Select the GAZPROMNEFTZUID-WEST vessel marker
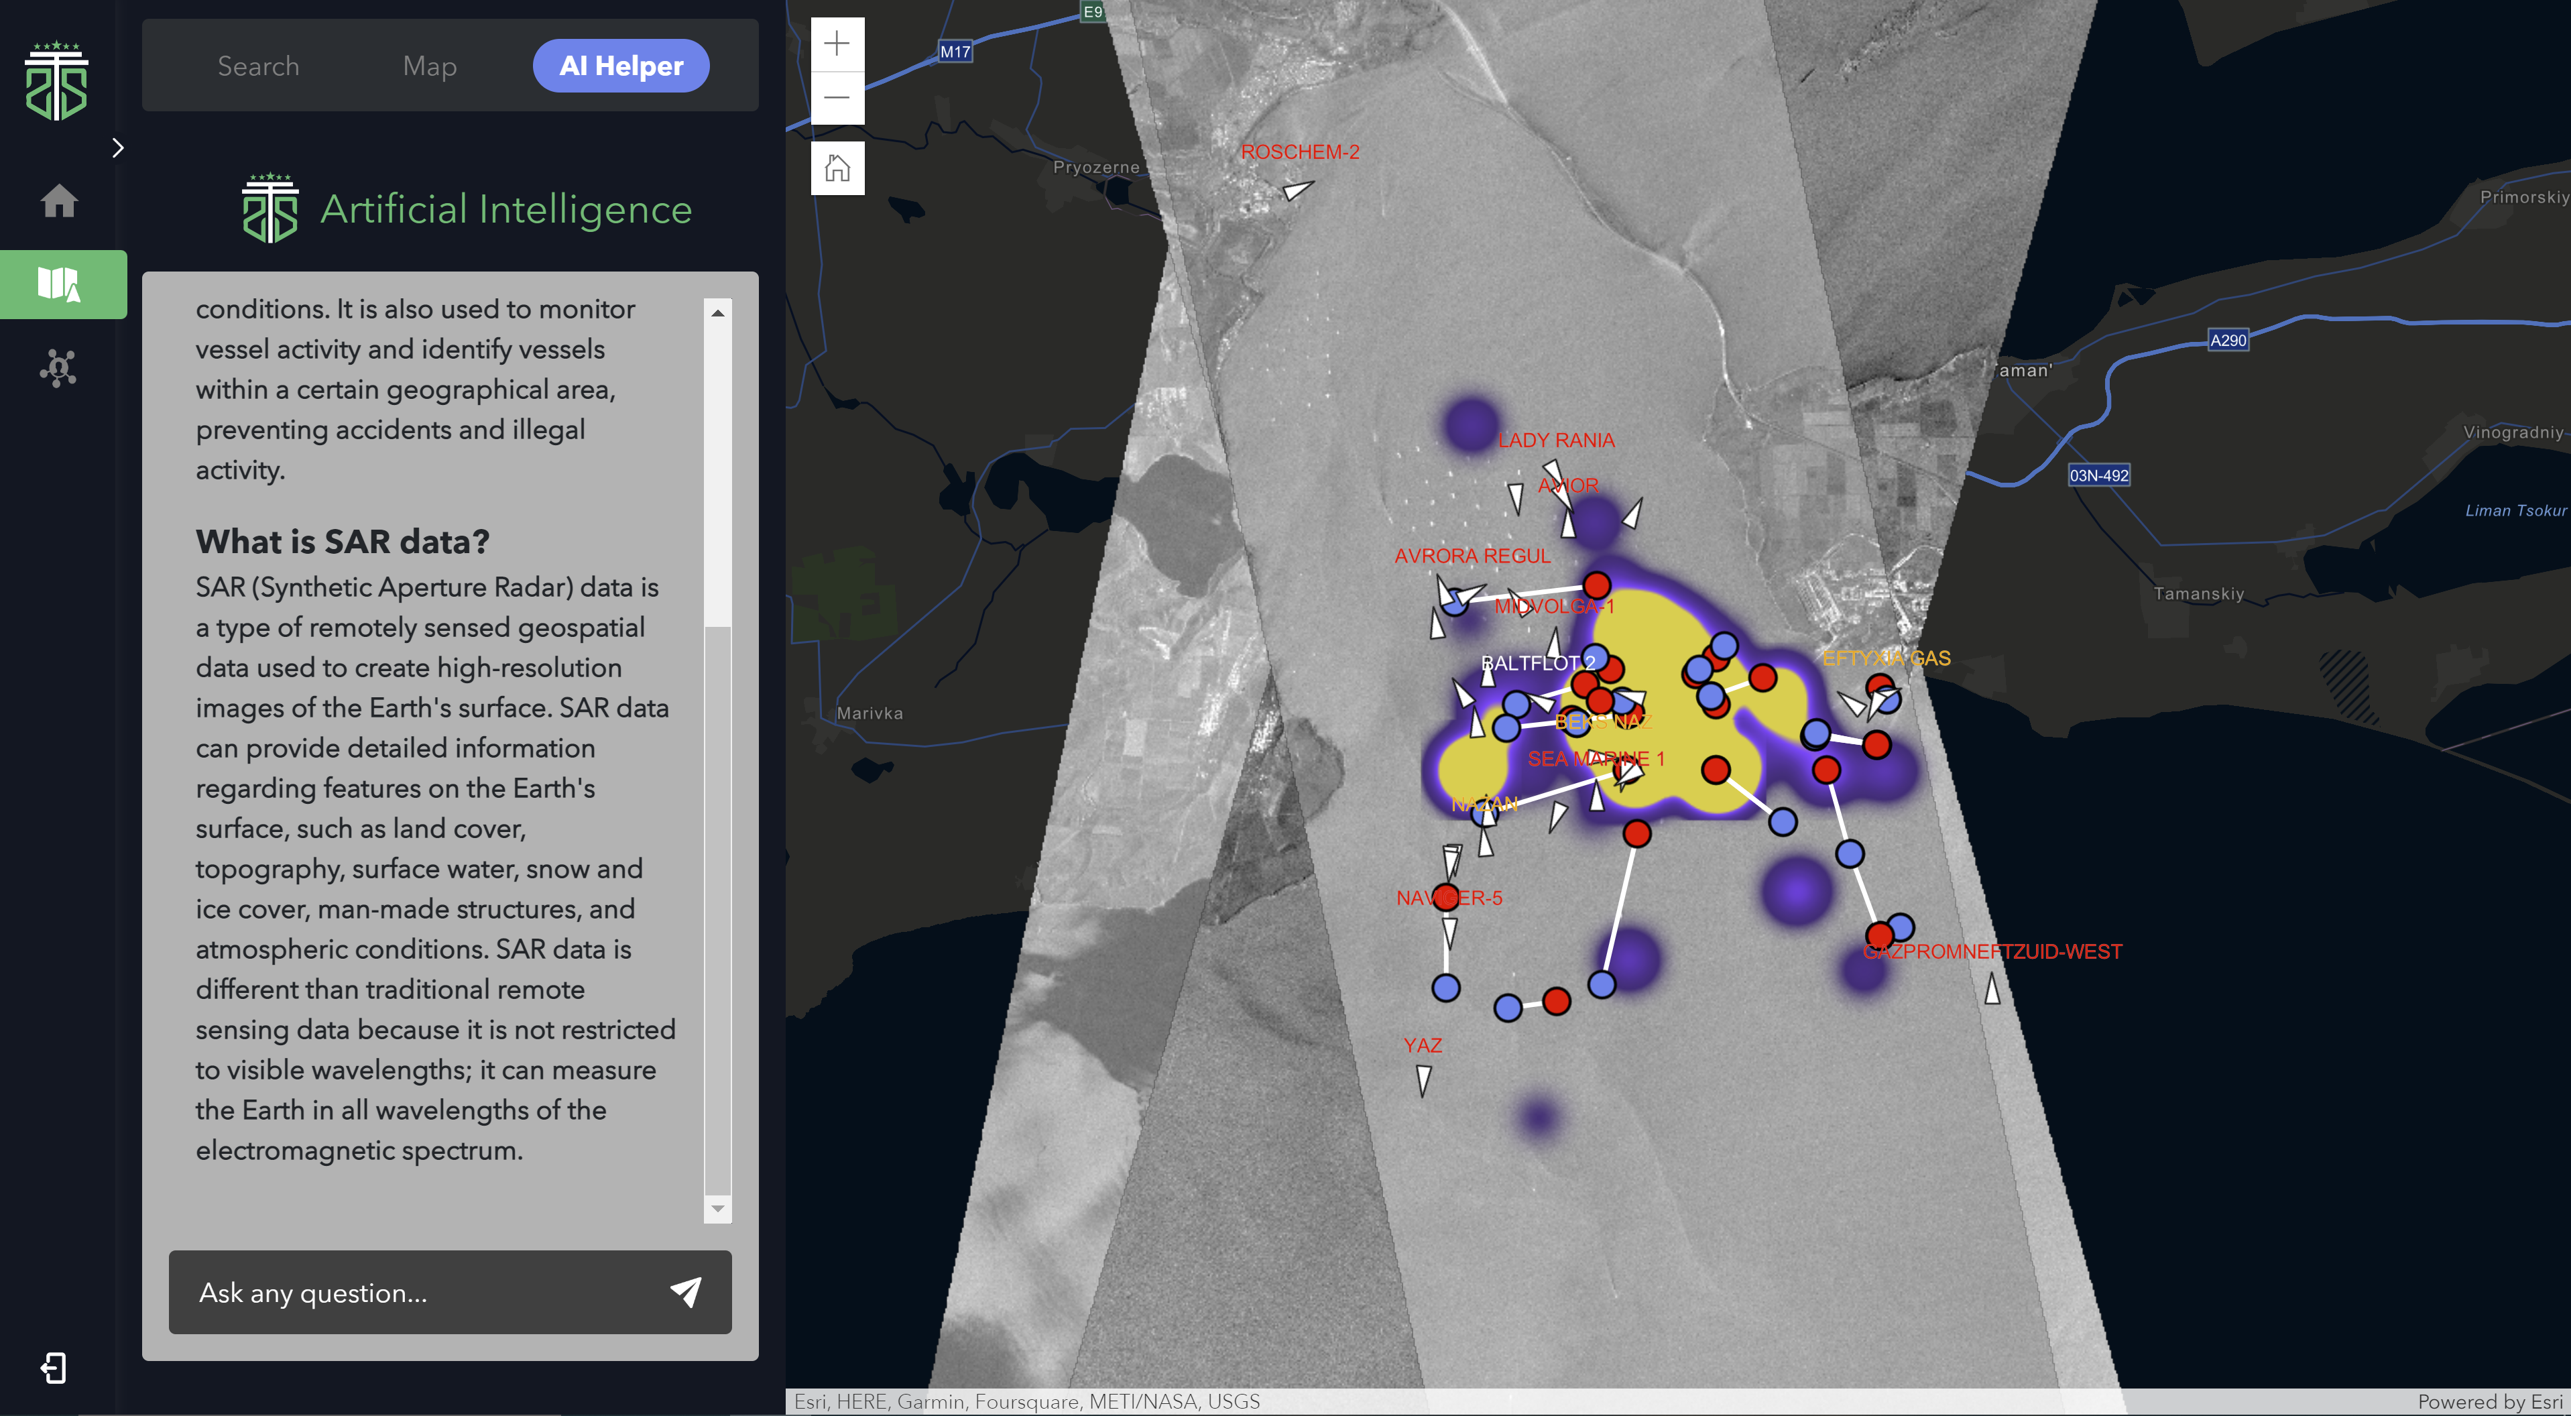The width and height of the screenshot is (2571, 1416). pyautogui.click(x=1991, y=989)
